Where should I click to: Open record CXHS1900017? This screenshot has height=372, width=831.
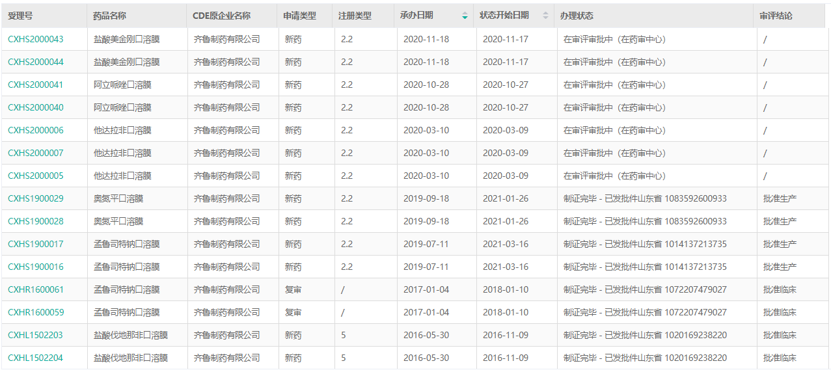pyautogui.click(x=36, y=244)
